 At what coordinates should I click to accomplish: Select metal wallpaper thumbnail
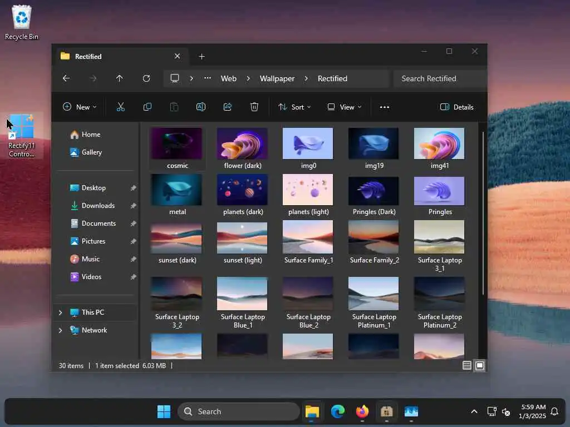click(x=177, y=195)
